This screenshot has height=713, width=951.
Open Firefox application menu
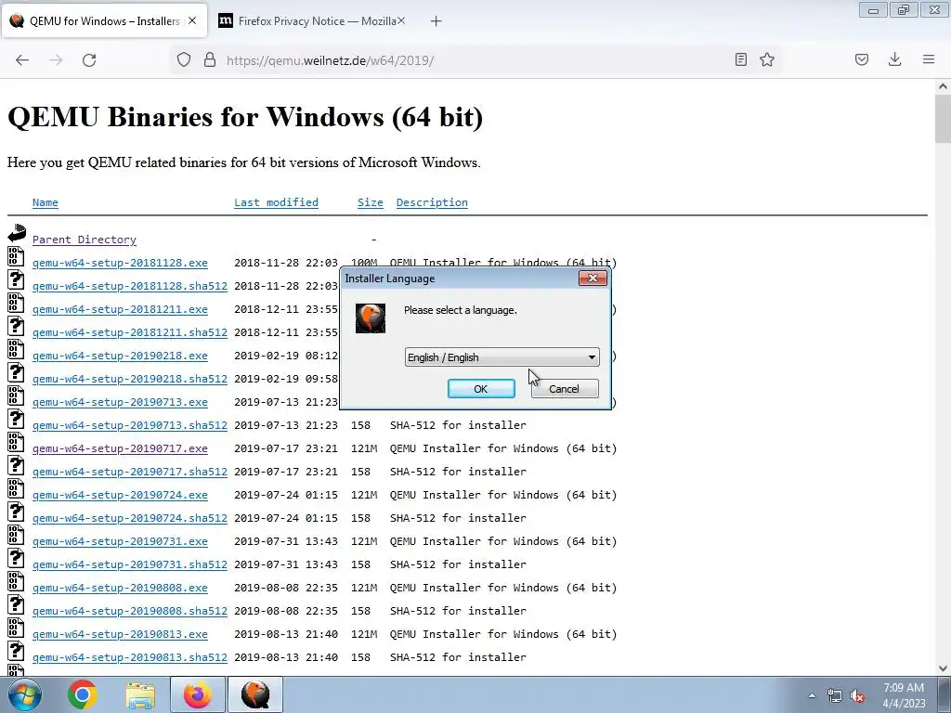pos(929,59)
